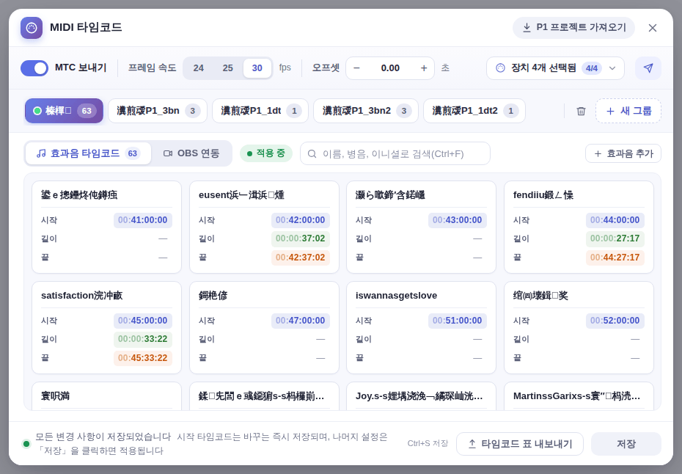
Task: Click start timecode 00:52:00:00
Action: pyautogui.click(x=615, y=321)
